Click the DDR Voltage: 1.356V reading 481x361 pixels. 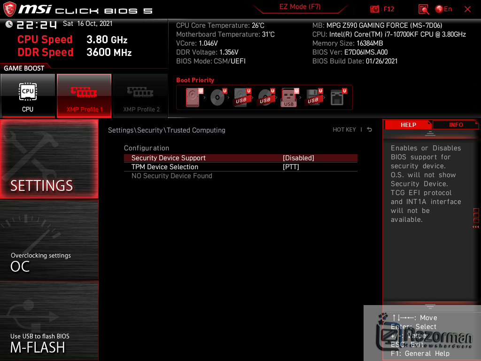207,52
